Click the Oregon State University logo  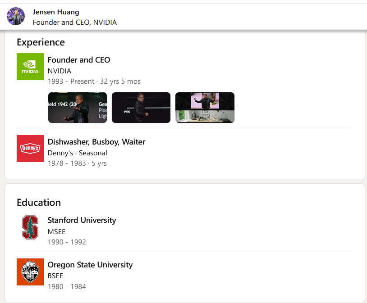point(30,272)
